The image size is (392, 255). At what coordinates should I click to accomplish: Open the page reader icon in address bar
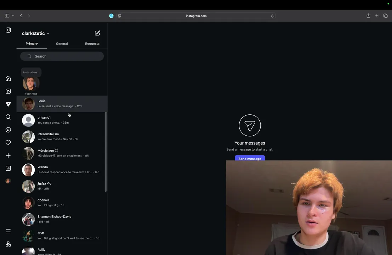(120, 16)
